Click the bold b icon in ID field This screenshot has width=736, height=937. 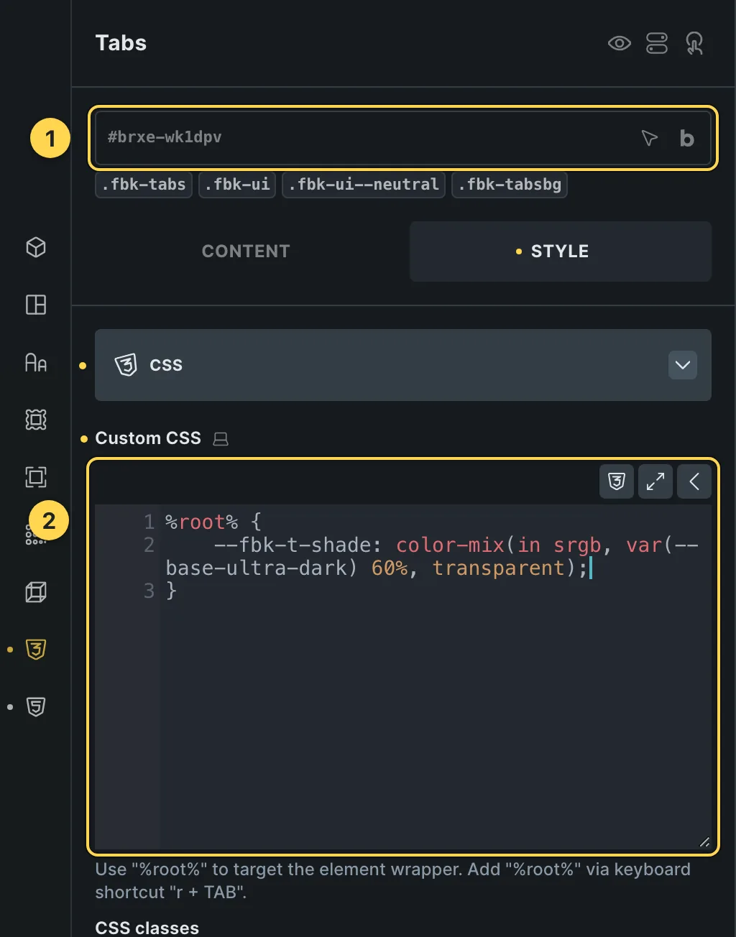pos(687,138)
